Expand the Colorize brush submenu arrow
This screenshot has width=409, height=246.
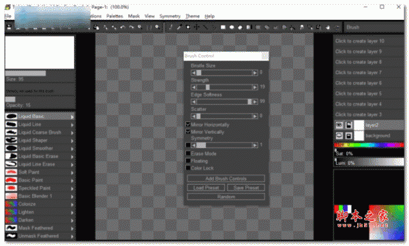click(72, 204)
